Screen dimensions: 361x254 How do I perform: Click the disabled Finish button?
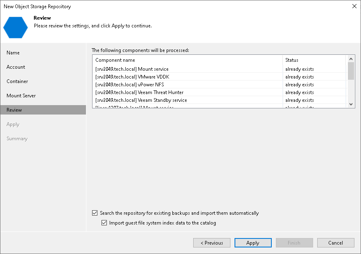[294, 243]
